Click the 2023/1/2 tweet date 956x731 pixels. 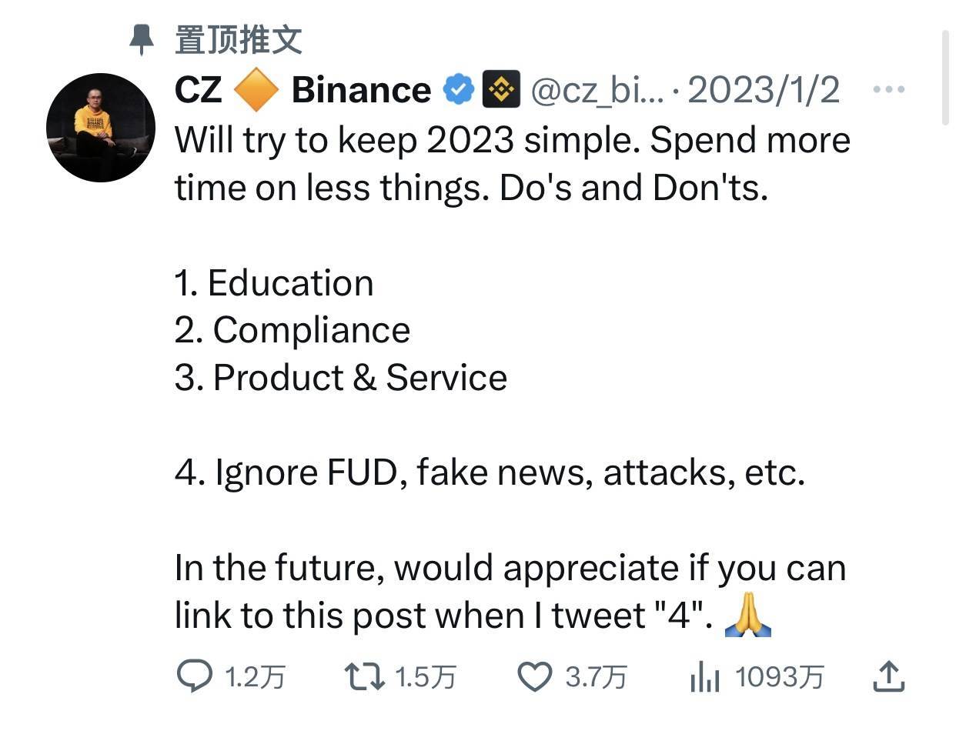(x=763, y=91)
